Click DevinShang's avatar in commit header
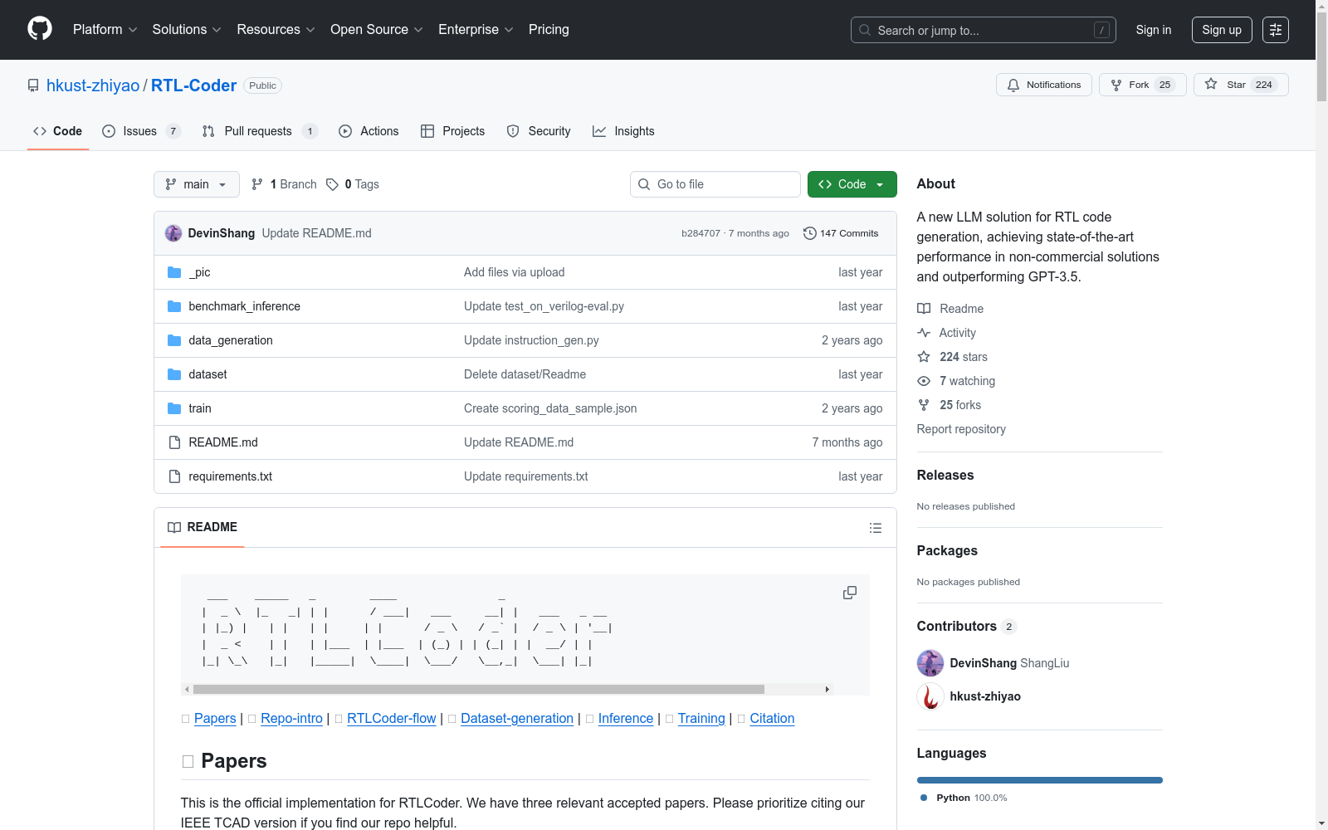This screenshot has height=830, width=1328. click(173, 233)
